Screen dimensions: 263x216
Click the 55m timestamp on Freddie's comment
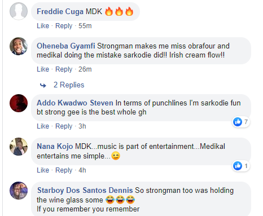point(85,26)
